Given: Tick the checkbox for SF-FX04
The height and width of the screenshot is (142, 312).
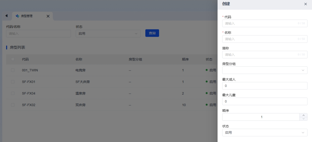Looking at the screenshot, I should pos(13,93).
